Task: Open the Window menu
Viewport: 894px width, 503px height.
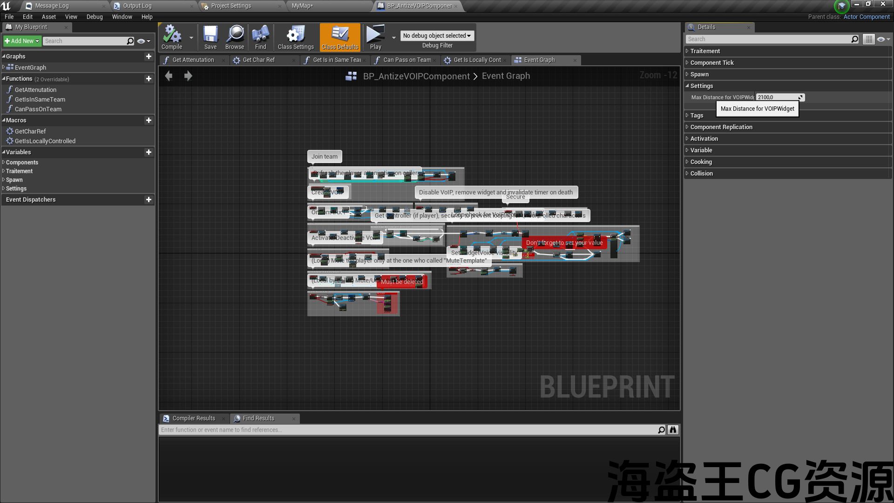Action: (x=122, y=17)
